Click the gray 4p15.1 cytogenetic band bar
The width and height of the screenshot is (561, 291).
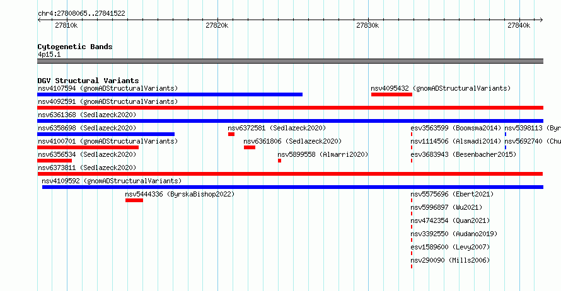[x=290, y=61]
